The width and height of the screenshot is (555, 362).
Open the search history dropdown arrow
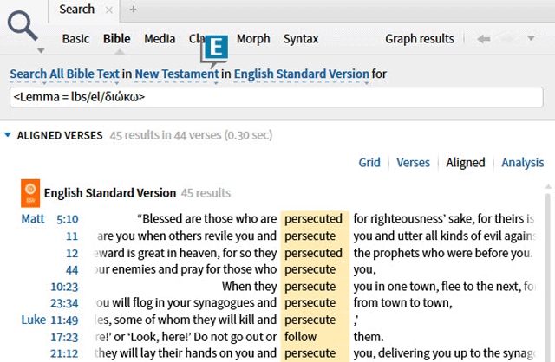coord(531,38)
